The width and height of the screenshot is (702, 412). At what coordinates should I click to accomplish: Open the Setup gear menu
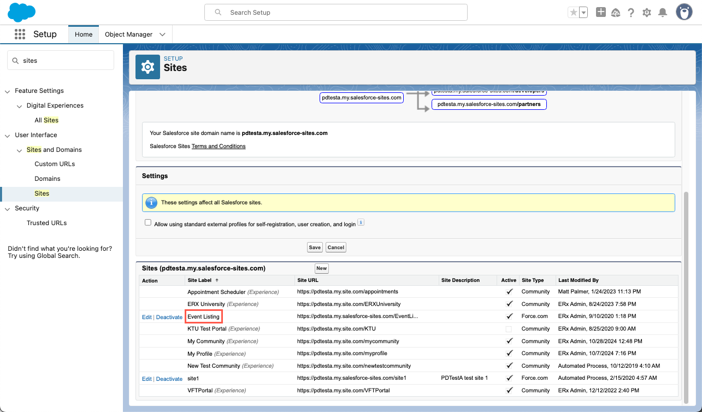pyautogui.click(x=647, y=13)
